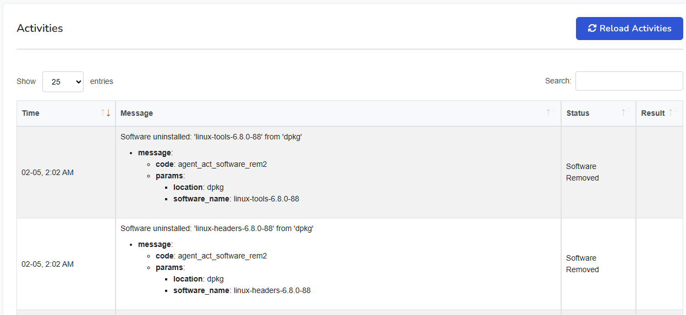Click the Reload Activities button
The width and height of the screenshot is (686, 315).
click(x=629, y=29)
